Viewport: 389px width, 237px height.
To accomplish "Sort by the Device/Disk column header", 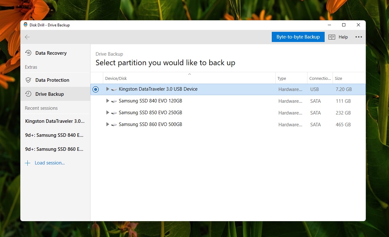I will click(189, 78).
